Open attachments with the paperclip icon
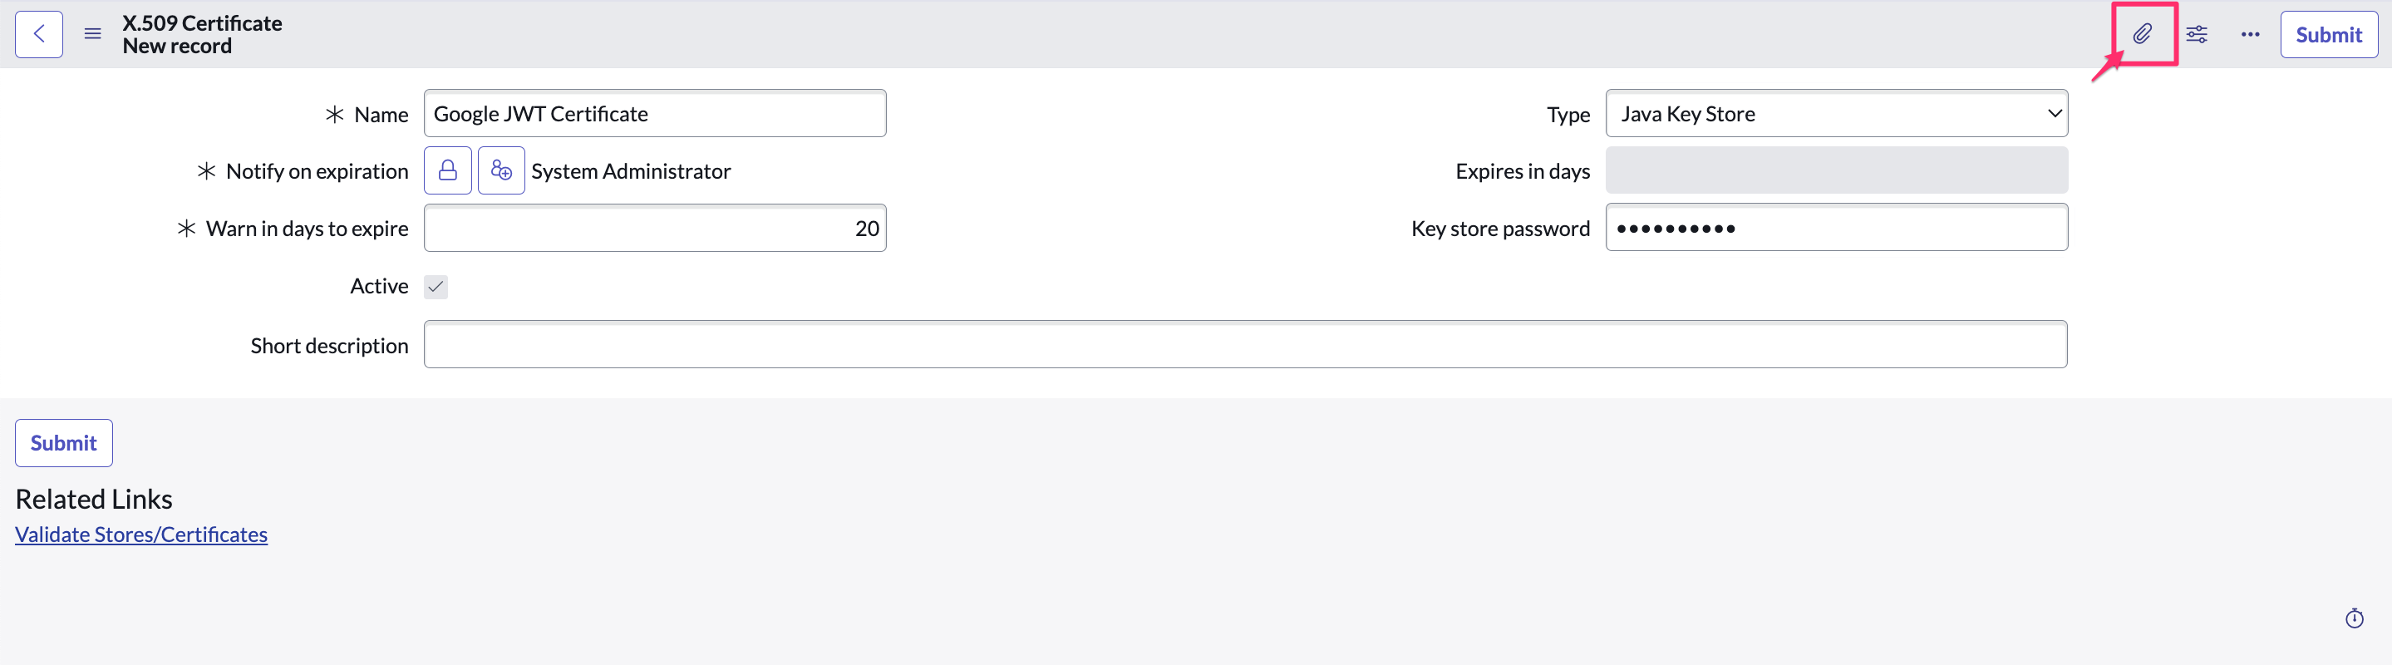 coord(2143,34)
